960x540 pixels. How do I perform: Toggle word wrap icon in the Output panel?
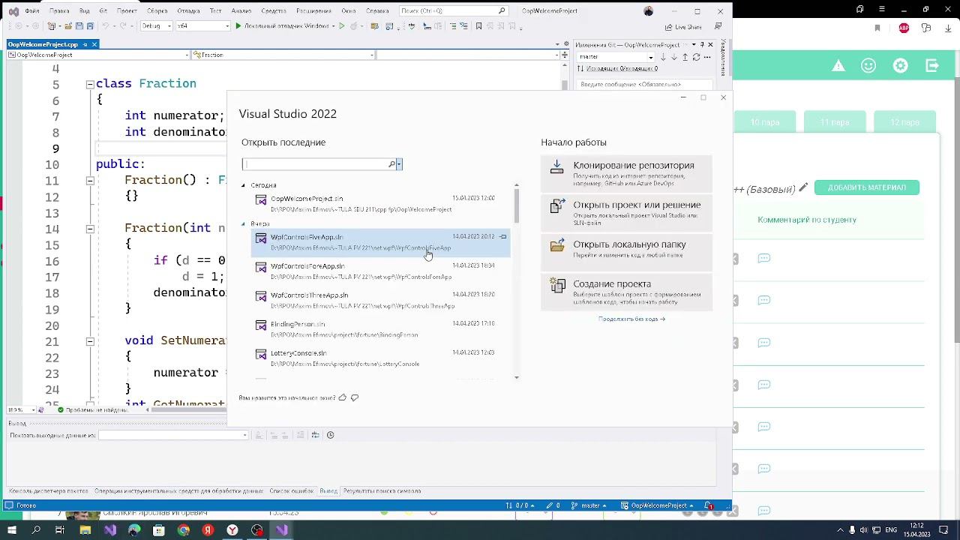coord(315,435)
